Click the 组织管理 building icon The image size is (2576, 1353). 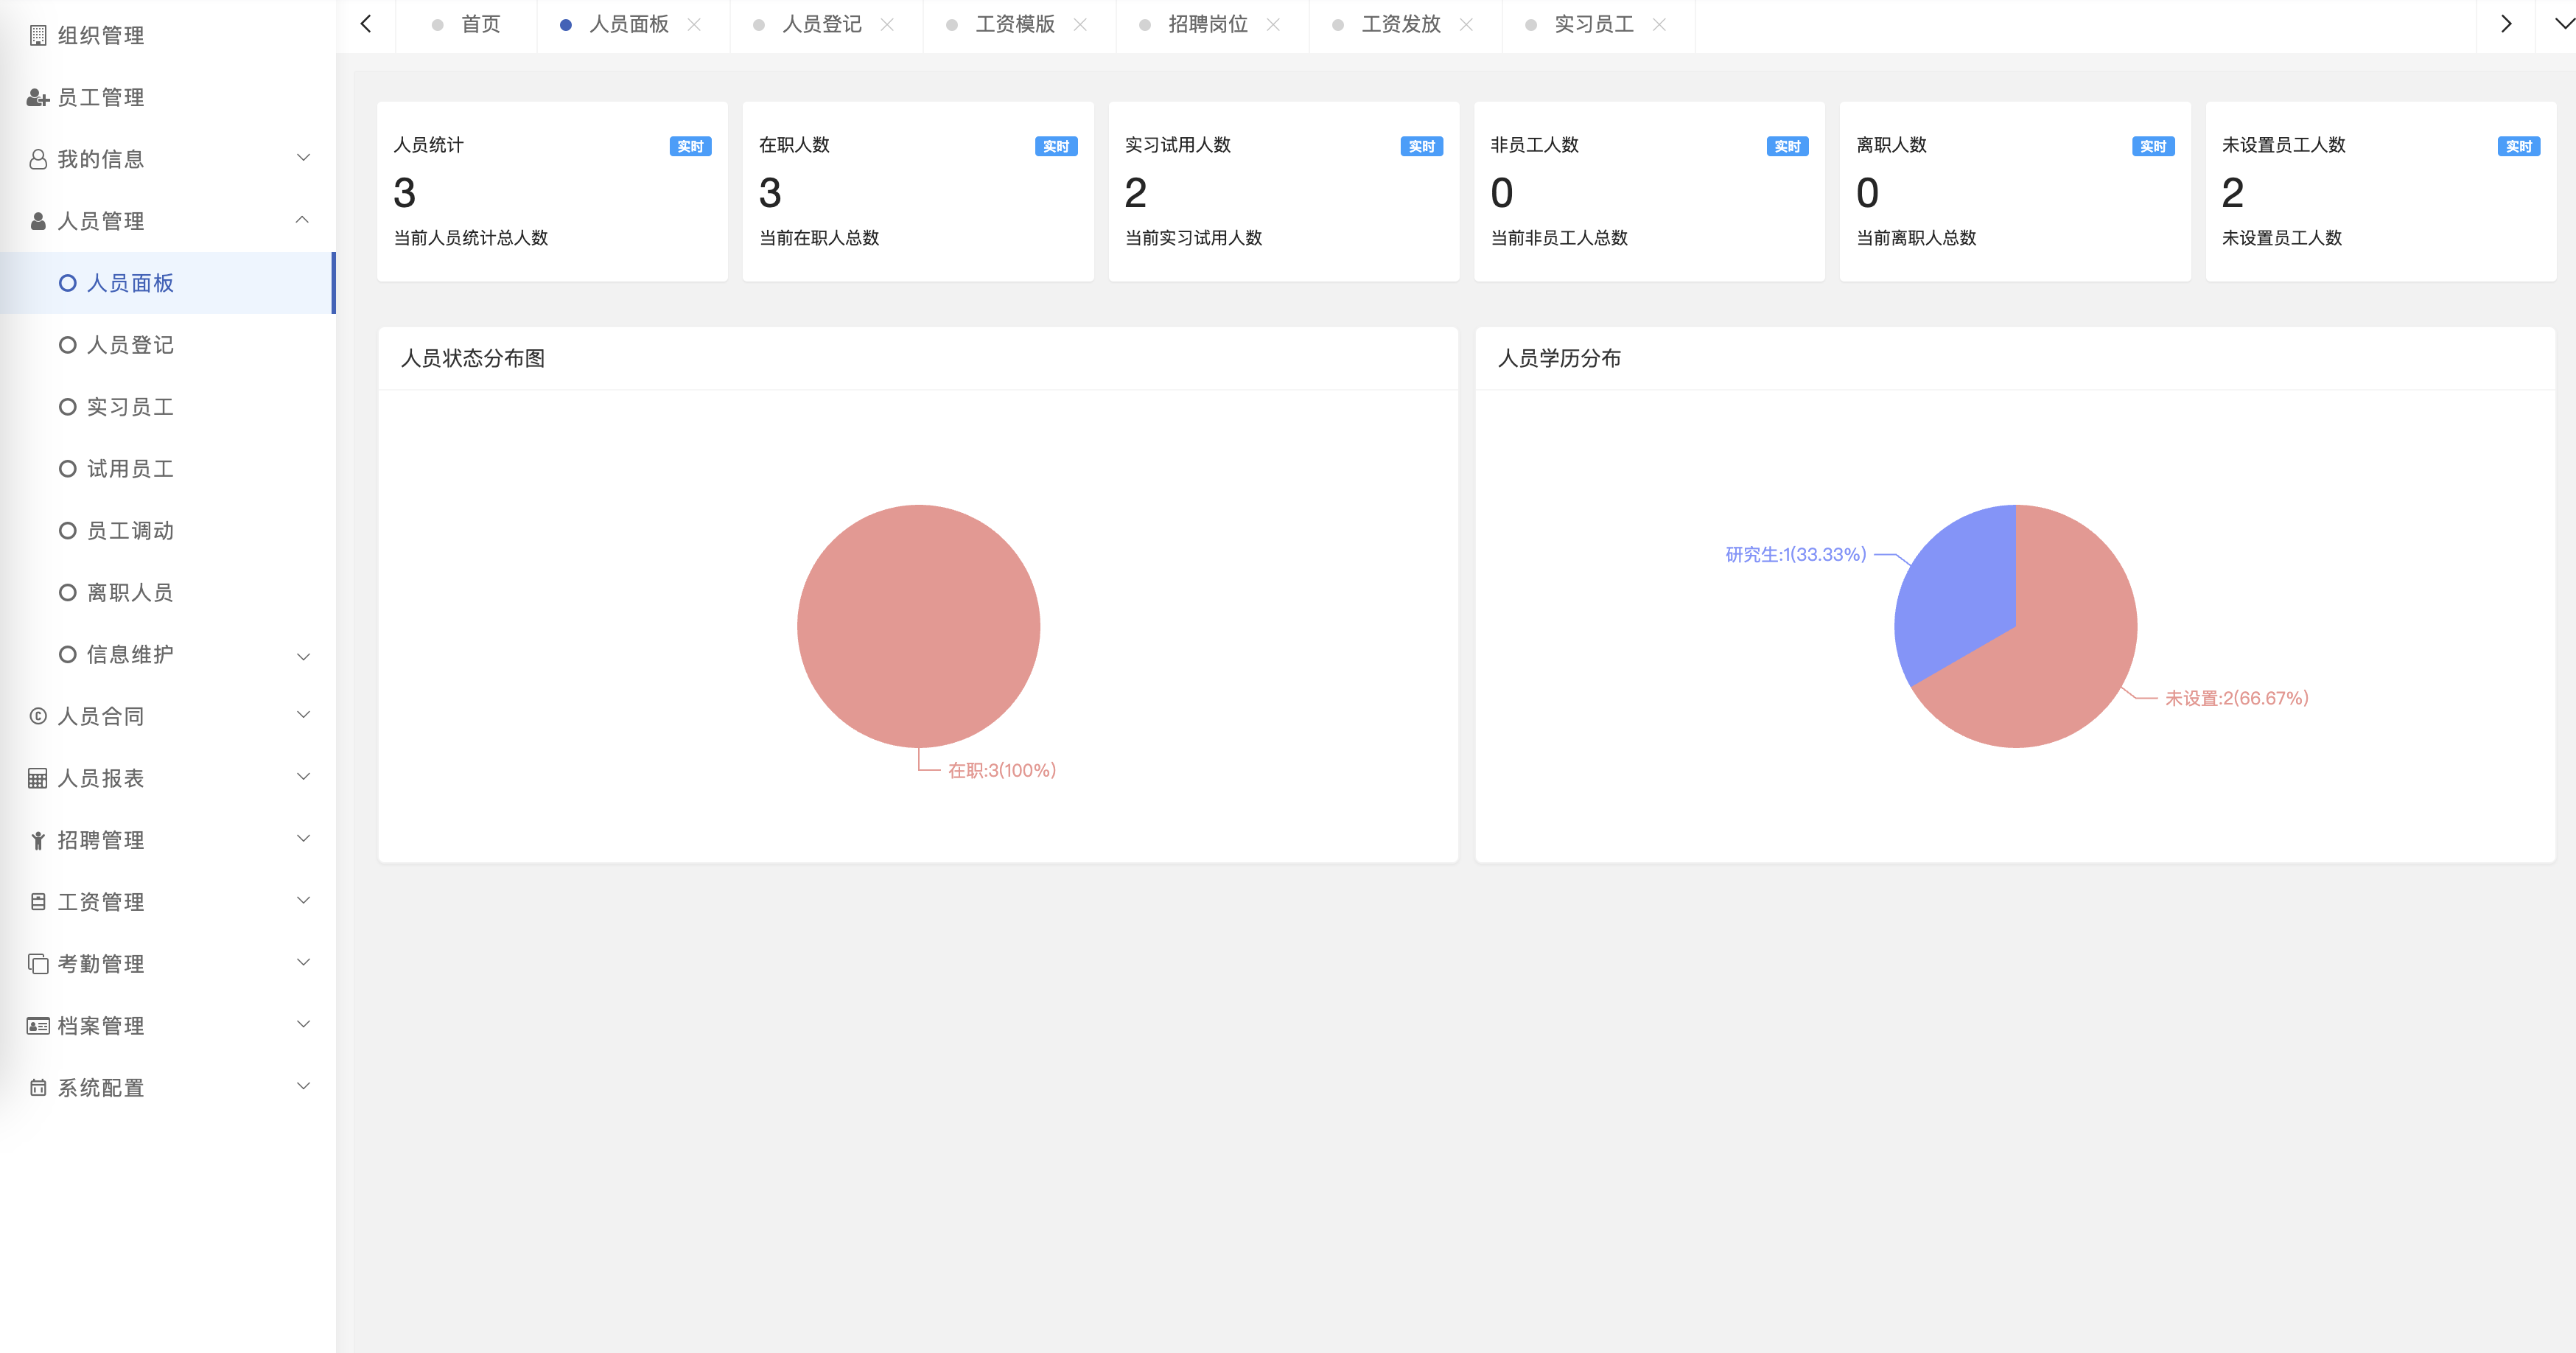pos(38,36)
